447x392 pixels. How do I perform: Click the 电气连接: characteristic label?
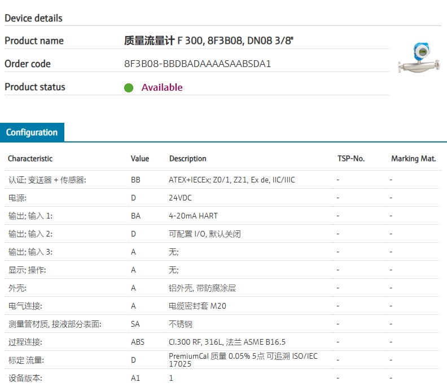25,306
